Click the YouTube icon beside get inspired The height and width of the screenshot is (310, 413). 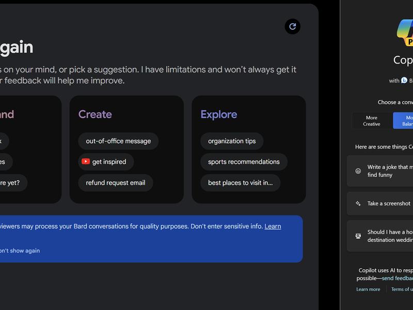point(86,161)
